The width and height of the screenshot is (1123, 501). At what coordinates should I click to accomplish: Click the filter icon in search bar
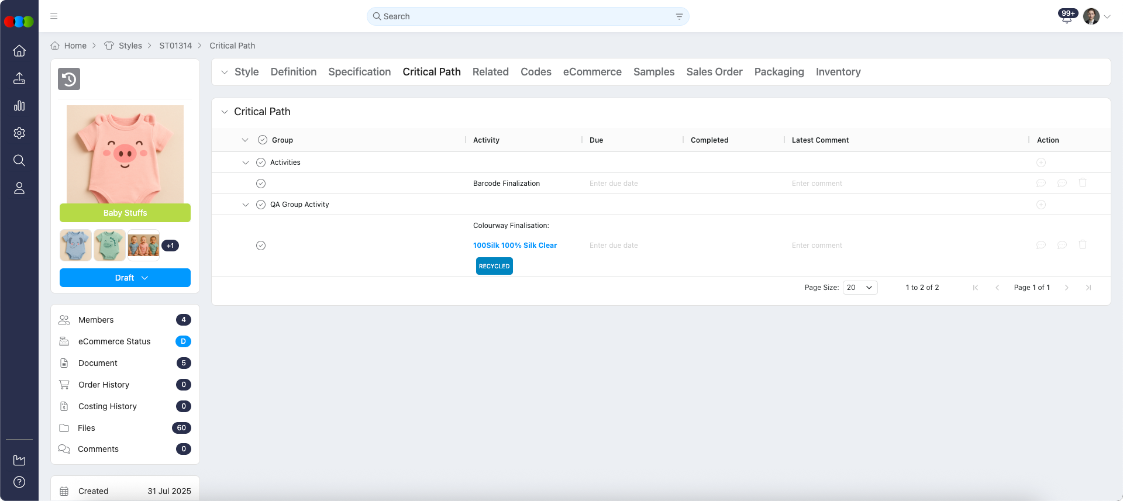(x=679, y=16)
